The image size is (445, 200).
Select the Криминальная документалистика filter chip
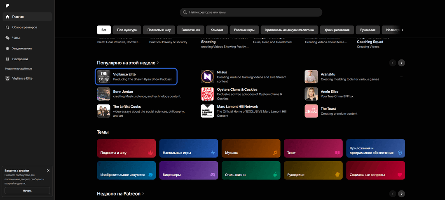click(290, 30)
